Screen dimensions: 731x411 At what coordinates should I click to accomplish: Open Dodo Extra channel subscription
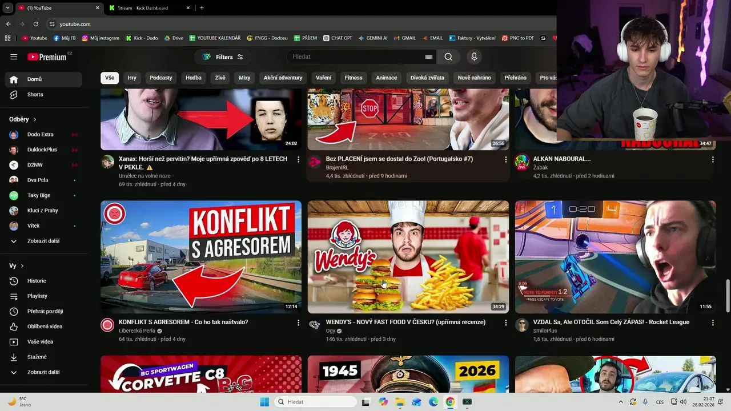[43, 135]
